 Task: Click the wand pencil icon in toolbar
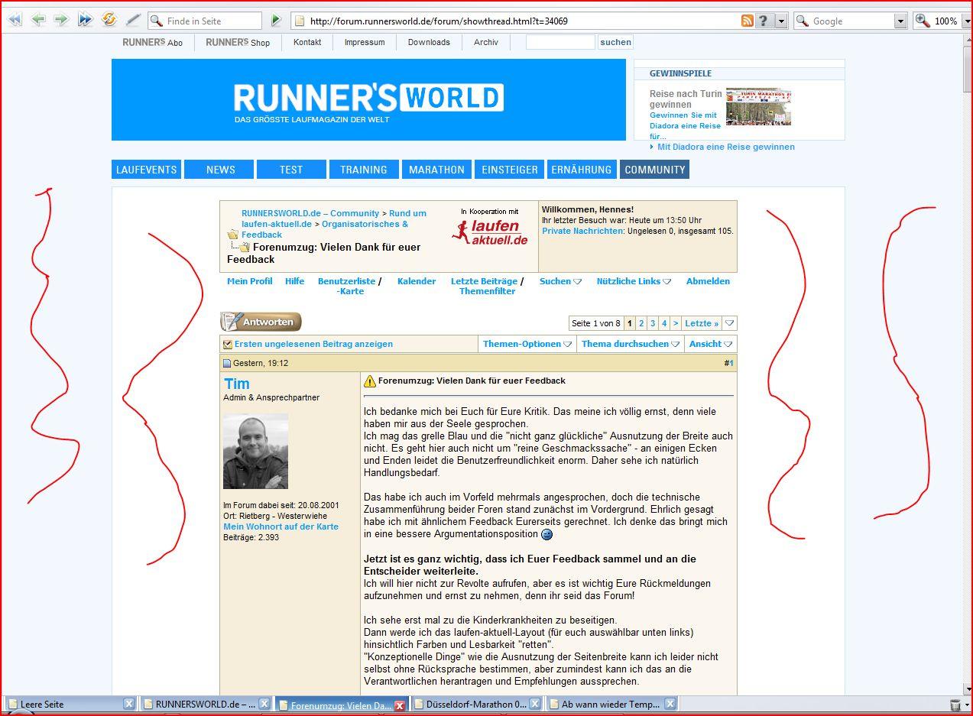point(132,21)
